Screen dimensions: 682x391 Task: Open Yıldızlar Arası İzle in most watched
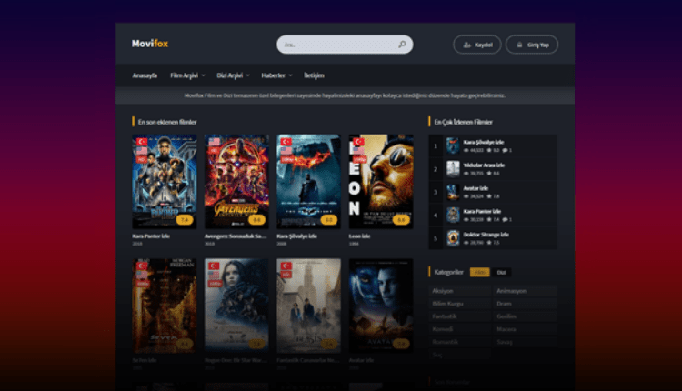coord(484,165)
